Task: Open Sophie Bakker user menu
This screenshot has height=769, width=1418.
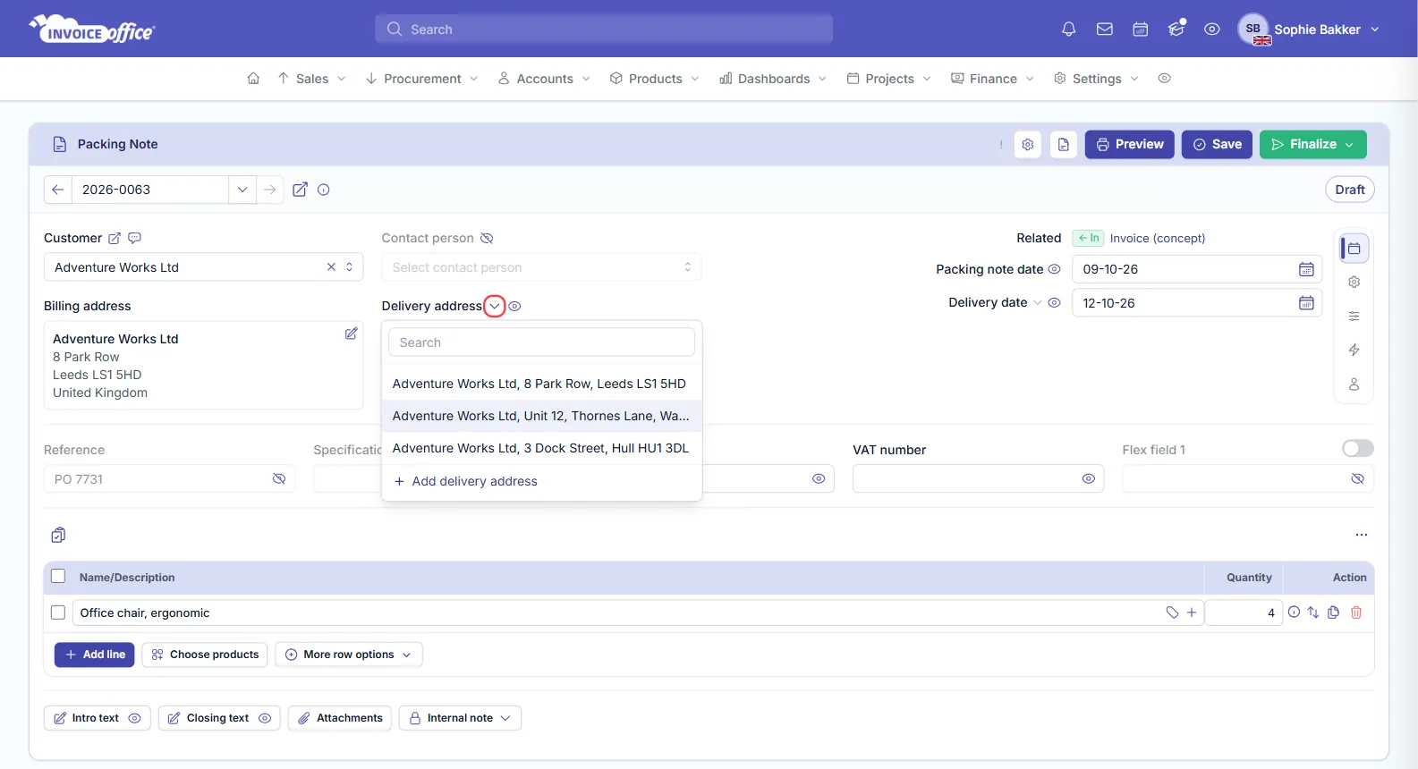Action: coord(1309,30)
